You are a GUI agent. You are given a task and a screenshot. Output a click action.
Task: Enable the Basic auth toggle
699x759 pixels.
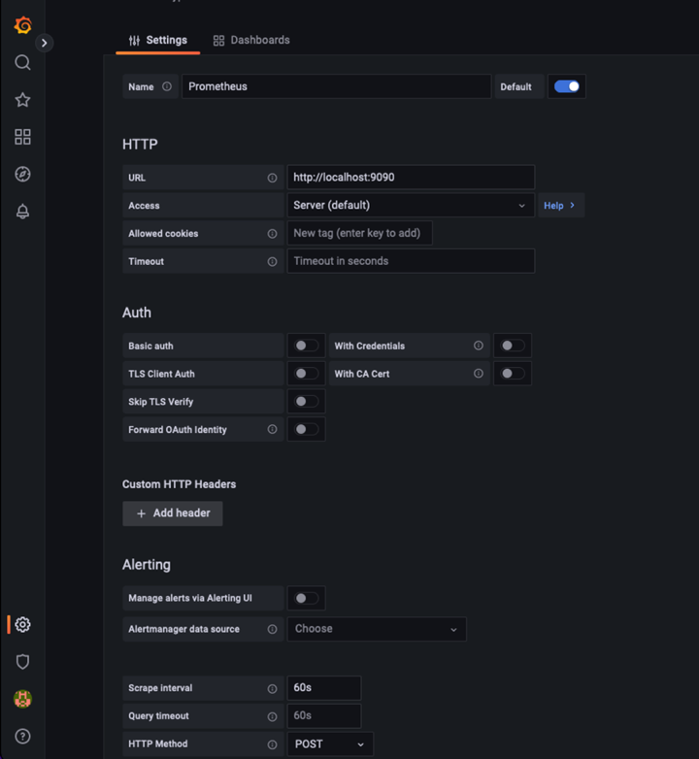(306, 346)
